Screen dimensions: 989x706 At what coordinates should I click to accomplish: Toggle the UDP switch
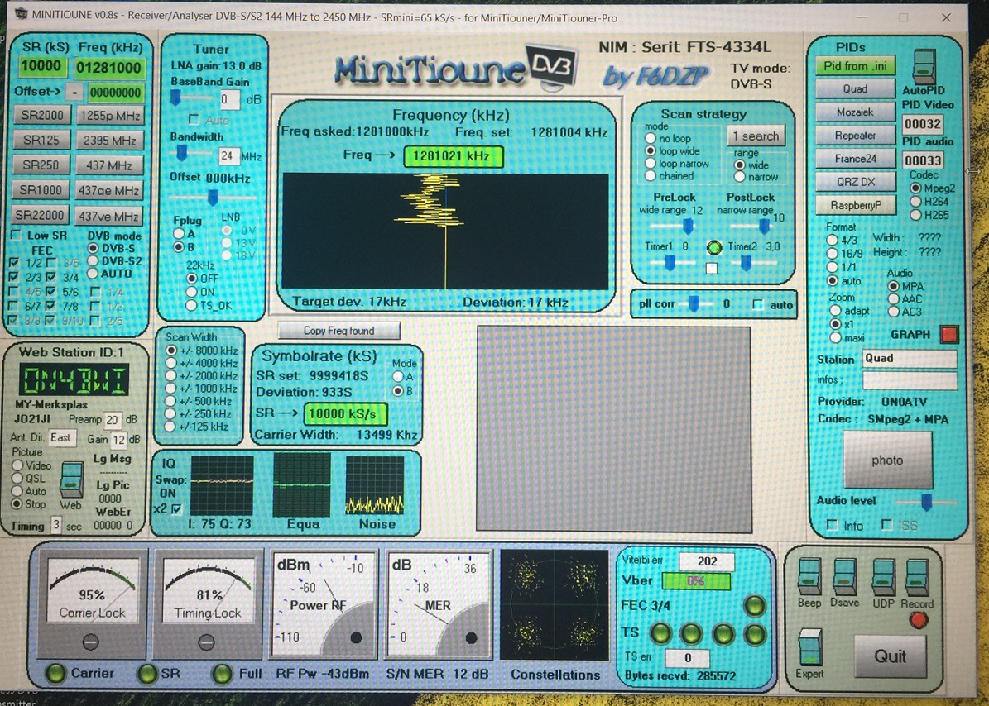pos(883,575)
